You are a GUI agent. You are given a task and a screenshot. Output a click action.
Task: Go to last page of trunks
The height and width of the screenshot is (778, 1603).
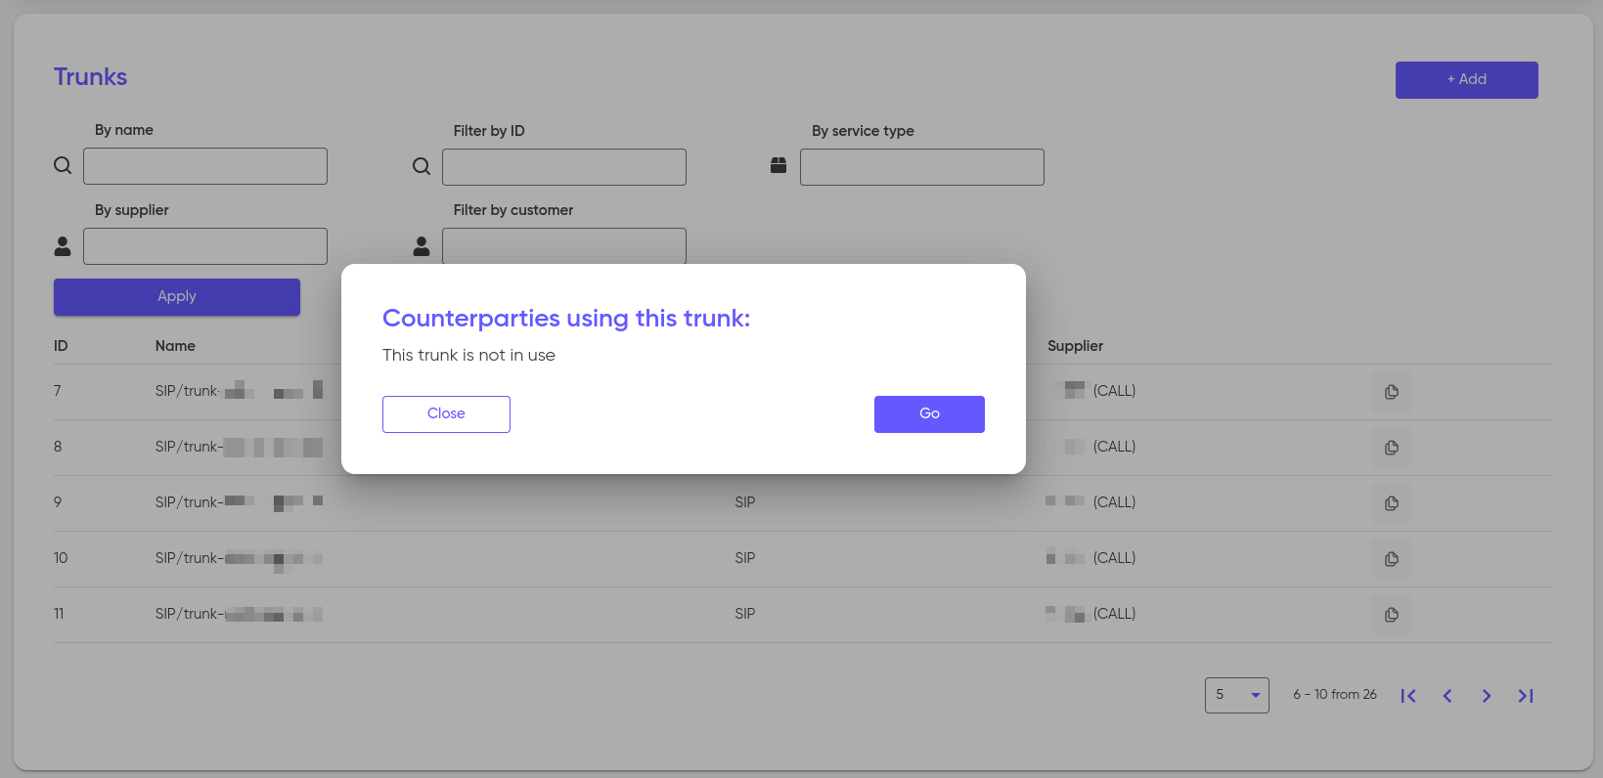click(1526, 696)
